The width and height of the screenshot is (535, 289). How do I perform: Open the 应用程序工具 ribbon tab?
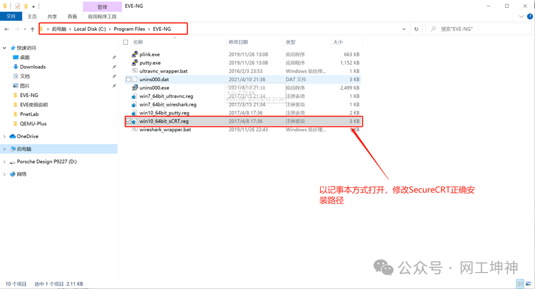(102, 16)
